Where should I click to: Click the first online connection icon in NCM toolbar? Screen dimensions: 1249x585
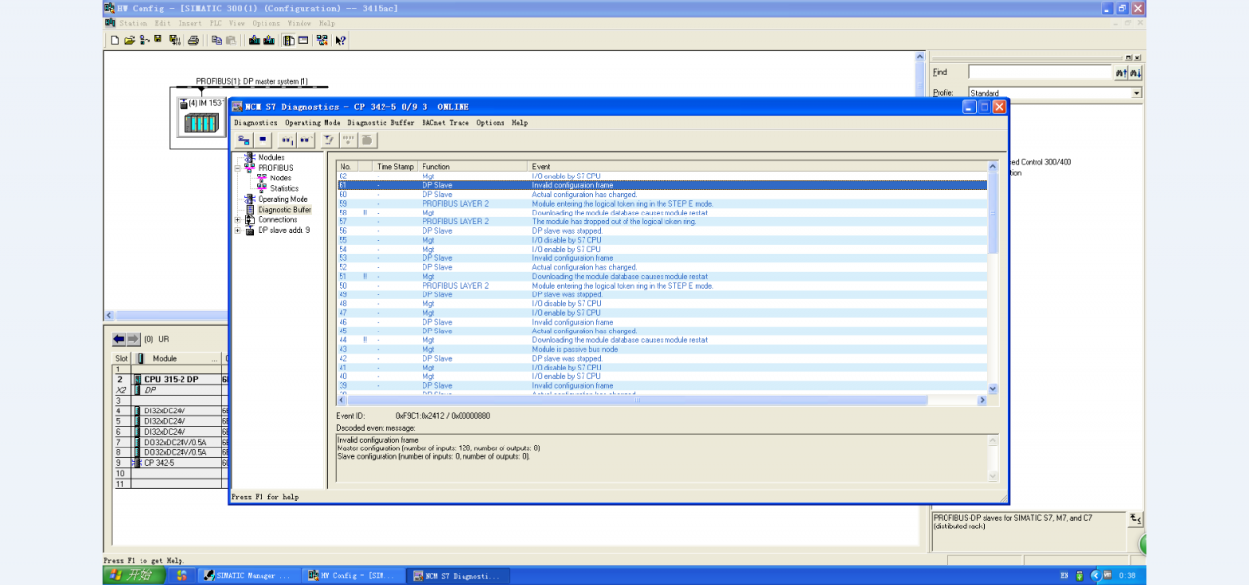pos(244,140)
